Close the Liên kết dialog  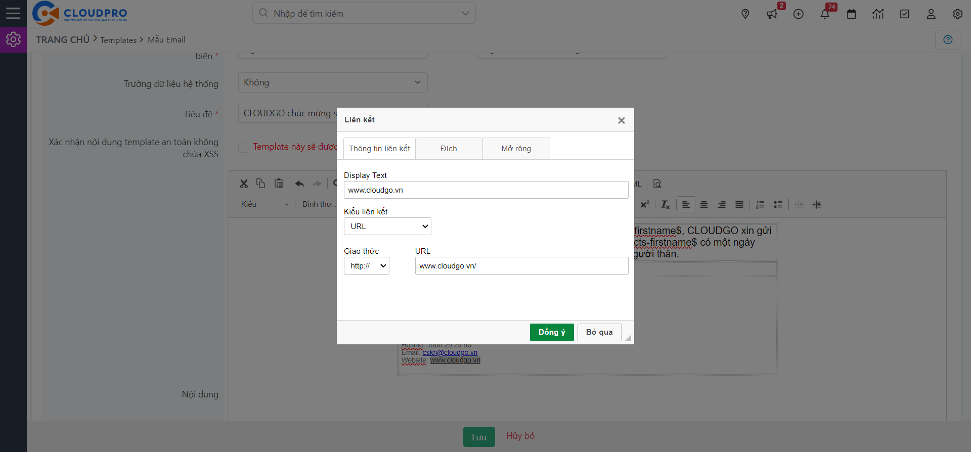(622, 120)
